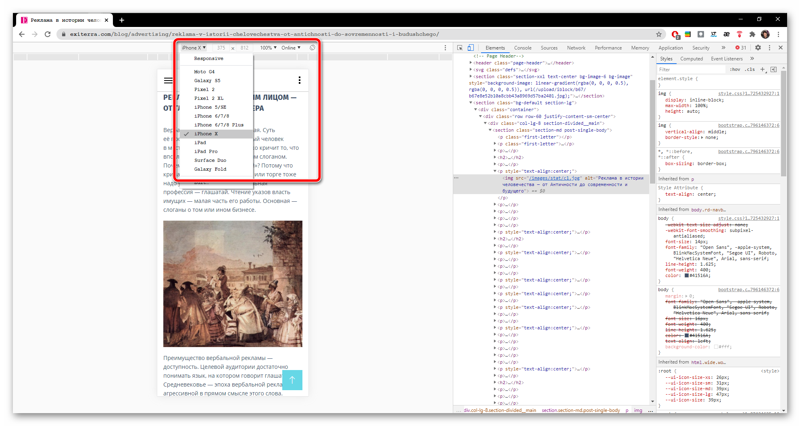Collapse section bg-default section-lg node
Image resolution: width=800 pixels, height=426 pixels.
tap(471, 103)
